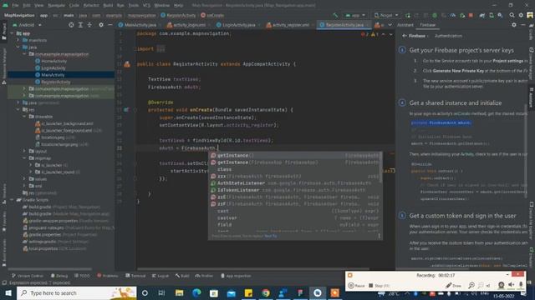The height and width of the screenshot is (300, 535).
Task: Collapse Gradle Scripts node
Action: coord(13,200)
